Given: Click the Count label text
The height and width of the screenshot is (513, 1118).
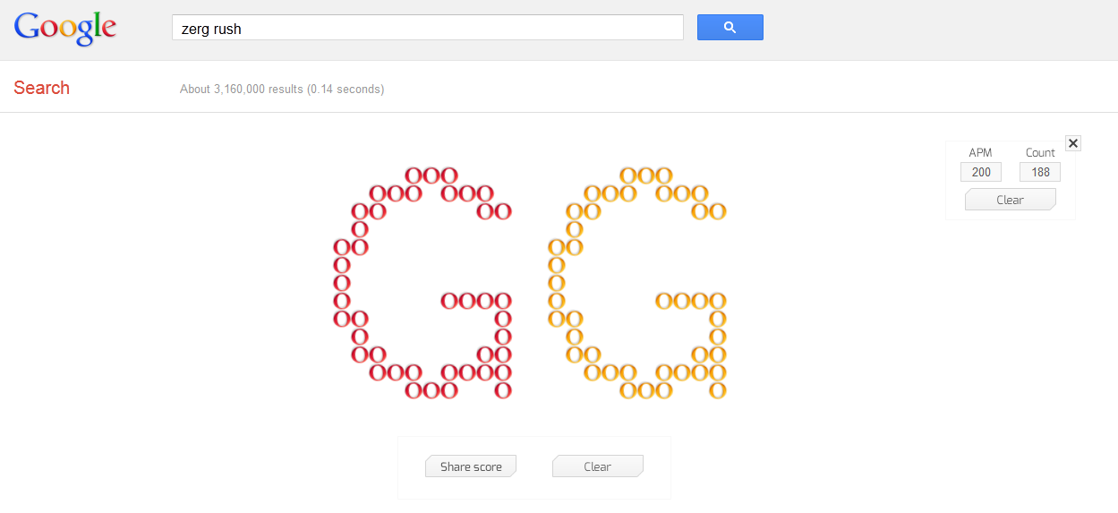Looking at the screenshot, I should tap(1040, 153).
